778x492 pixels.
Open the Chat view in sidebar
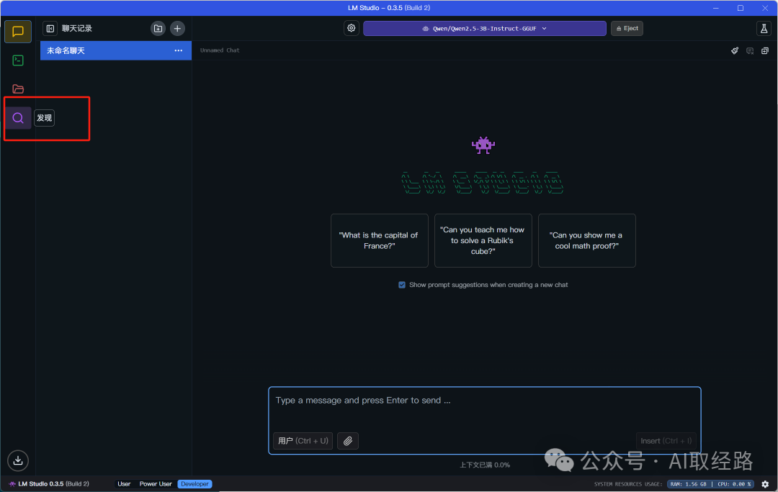pos(18,32)
